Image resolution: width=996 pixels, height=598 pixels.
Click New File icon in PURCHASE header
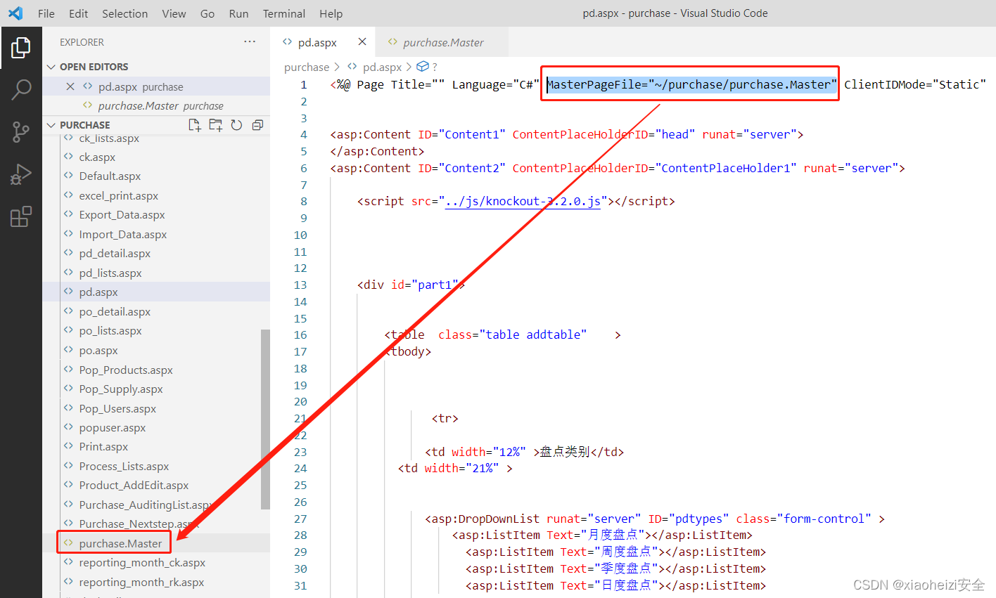(195, 125)
